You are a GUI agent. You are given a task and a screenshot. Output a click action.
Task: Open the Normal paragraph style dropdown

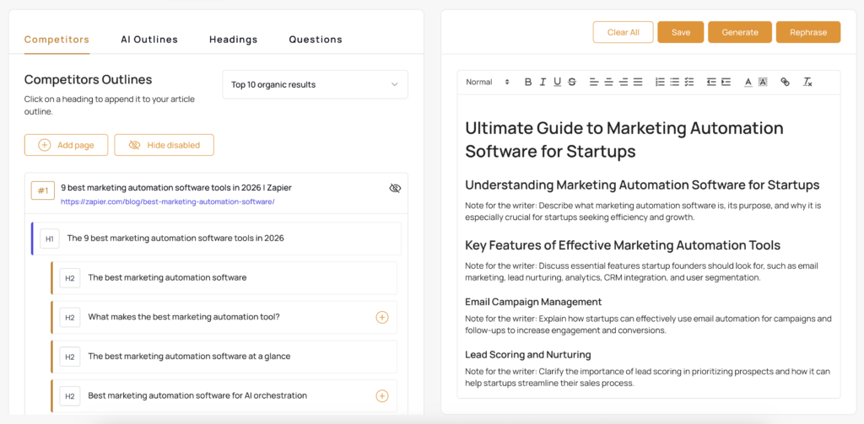[488, 82]
